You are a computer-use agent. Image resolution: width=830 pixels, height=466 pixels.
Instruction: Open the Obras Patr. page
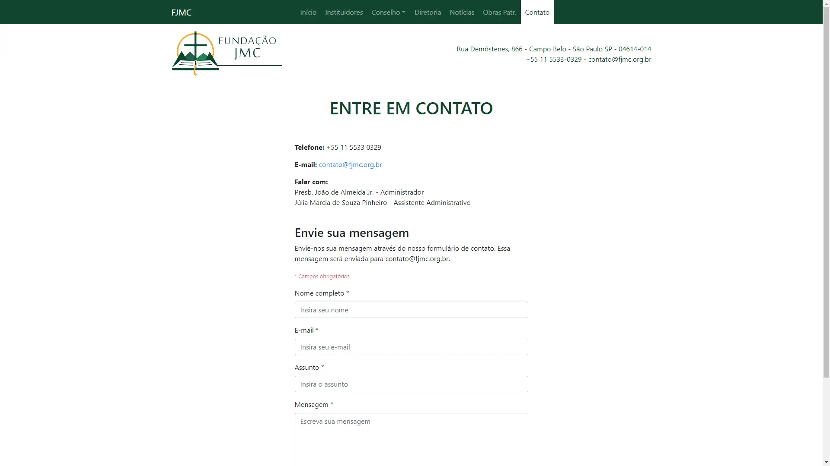click(x=499, y=12)
